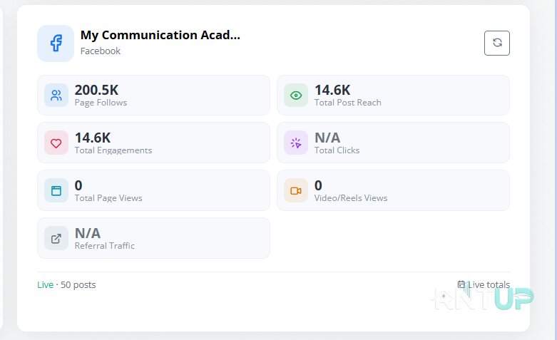Screen dimensions: 557x340
Task: Click the Facebook logo icon
Action: tap(56, 43)
